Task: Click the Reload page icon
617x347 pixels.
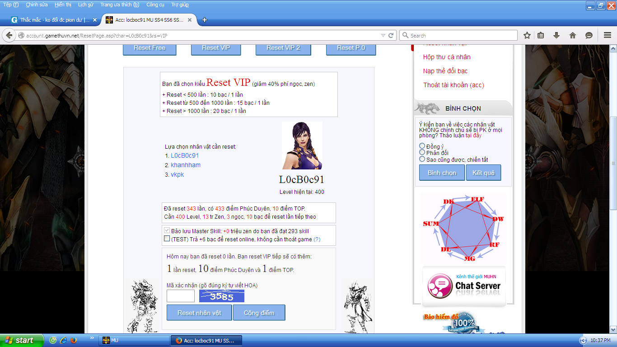Action: tap(391, 35)
